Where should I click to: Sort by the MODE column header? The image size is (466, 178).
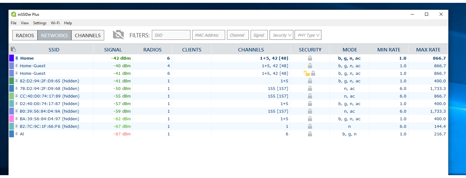(350, 50)
